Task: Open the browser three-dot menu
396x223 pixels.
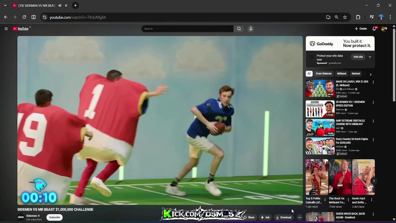Action: click(x=390, y=17)
